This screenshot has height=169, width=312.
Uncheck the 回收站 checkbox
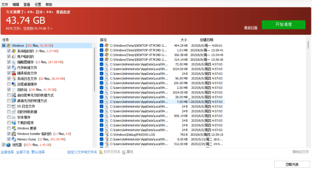[9, 90]
